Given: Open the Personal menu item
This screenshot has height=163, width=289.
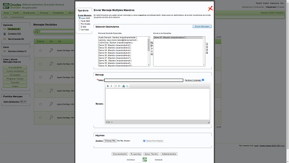Looking at the screenshot, I should [x=44, y=13].
